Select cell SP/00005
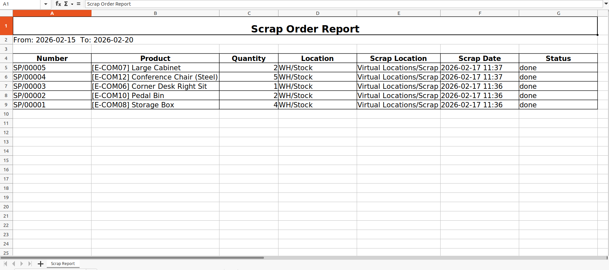This screenshot has height=270, width=609. (x=52, y=68)
